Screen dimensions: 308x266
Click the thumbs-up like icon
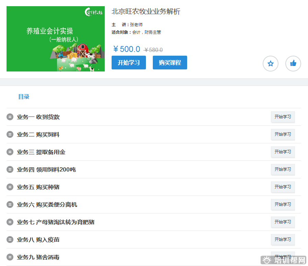[293, 64]
